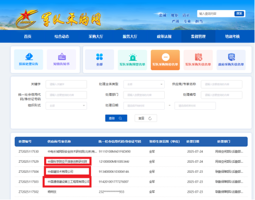Click the 处理编号 column header
Screen dimensions: 255x200
point(25,142)
